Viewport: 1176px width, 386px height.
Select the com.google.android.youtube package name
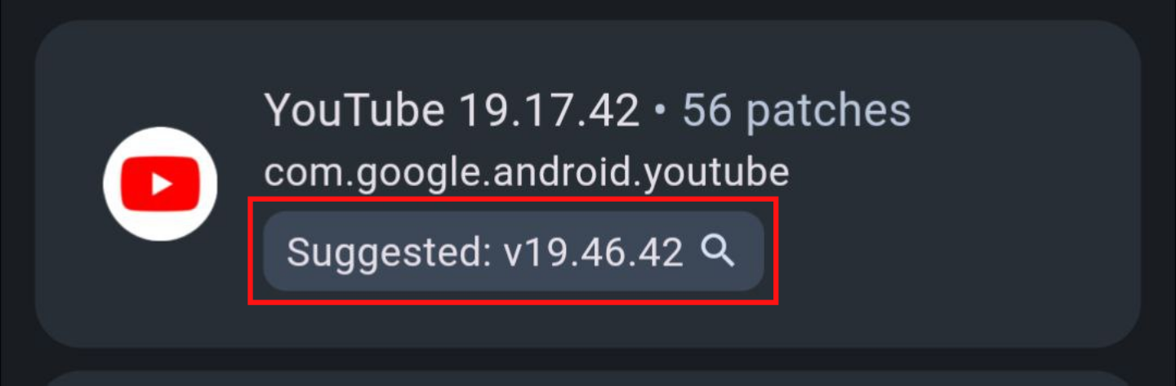527,173
